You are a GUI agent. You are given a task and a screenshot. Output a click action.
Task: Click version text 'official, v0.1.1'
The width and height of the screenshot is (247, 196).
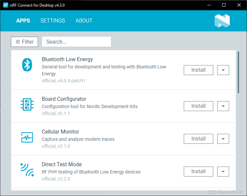(x=56, y=113)
